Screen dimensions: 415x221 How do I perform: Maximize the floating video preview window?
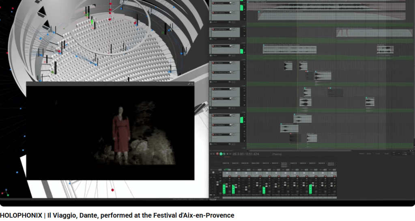tap(189, 84)
